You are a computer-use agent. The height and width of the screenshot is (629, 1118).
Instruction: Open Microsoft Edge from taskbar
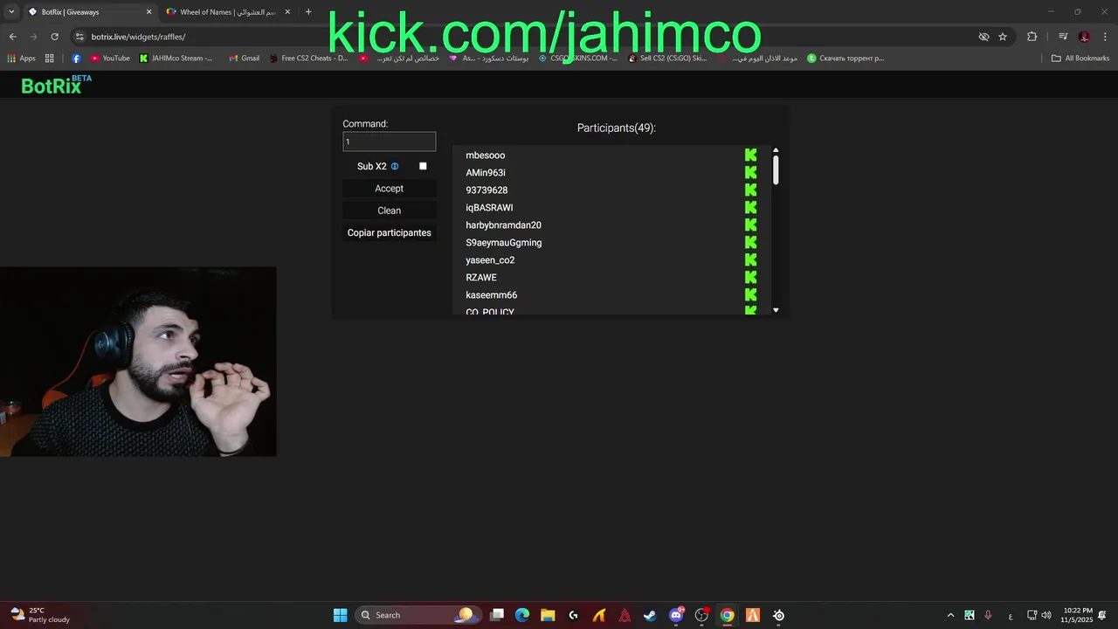tap(522, 615)
